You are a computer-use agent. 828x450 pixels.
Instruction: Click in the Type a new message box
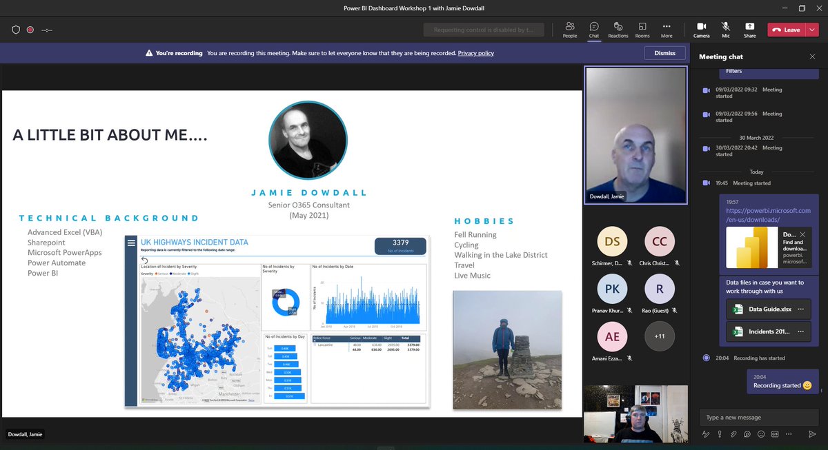tap(759, 417)
